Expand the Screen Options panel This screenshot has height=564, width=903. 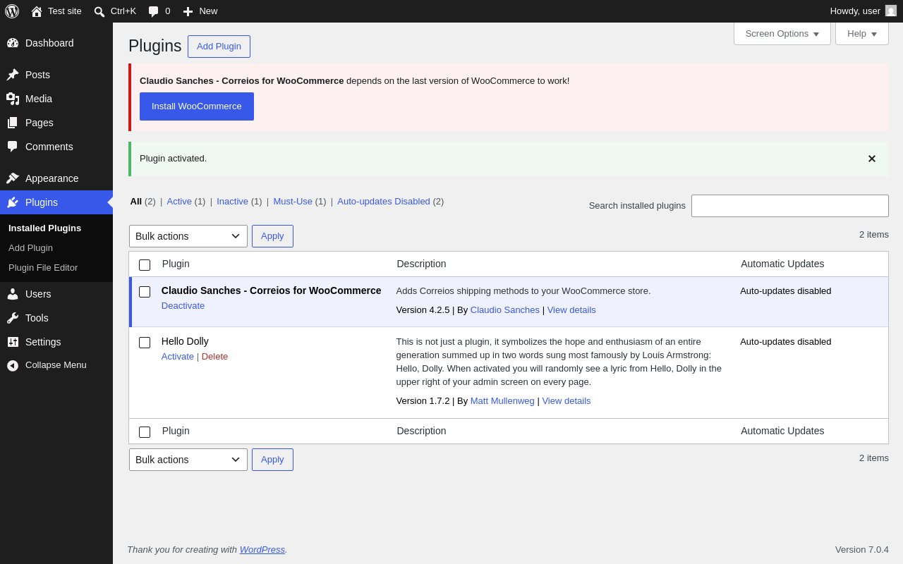782,33
